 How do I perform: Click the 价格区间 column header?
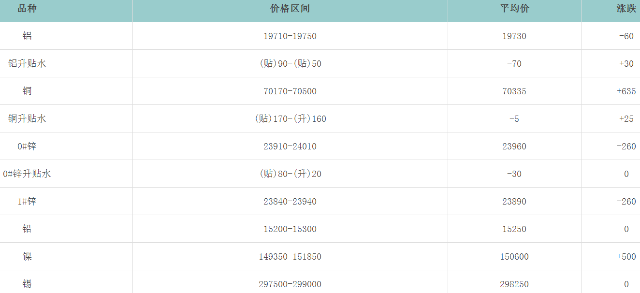(290, 9)
